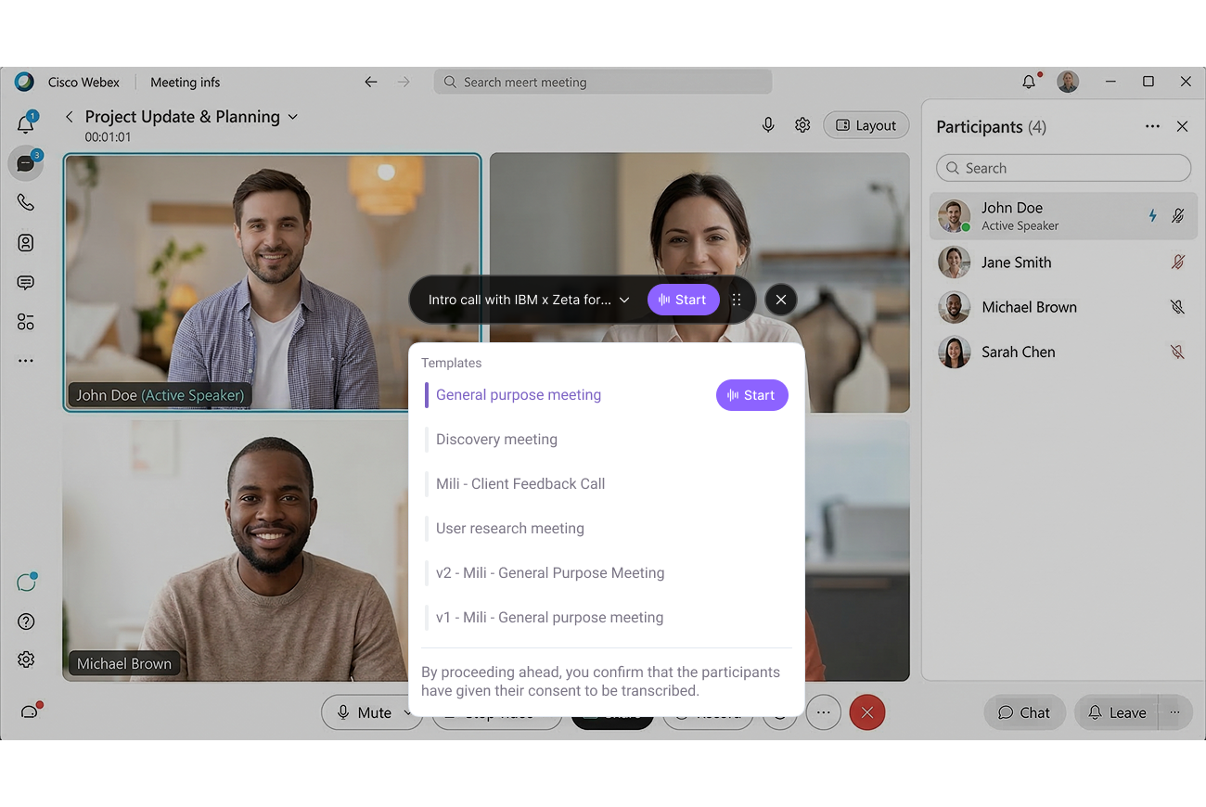The image size is (1206, 807).
Task: Click the Cisco Webex logo
Action: [24, 82]
